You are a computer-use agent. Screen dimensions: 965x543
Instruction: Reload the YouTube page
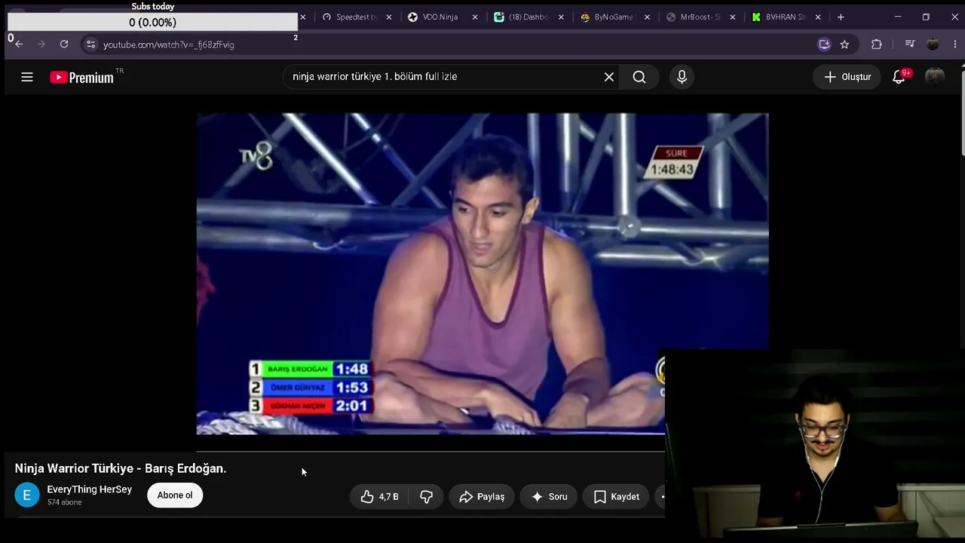pos(64,44)
